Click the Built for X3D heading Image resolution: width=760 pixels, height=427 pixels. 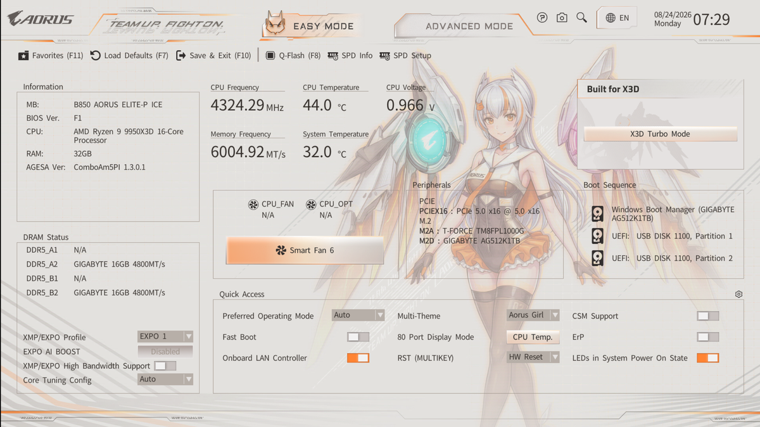click(x=613, y=89)
